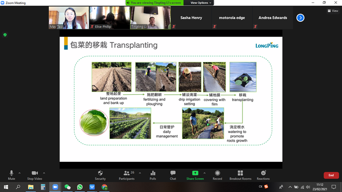
Task: Expand the video options arrow beside Stop Video
Action: [x=44, y=173]
